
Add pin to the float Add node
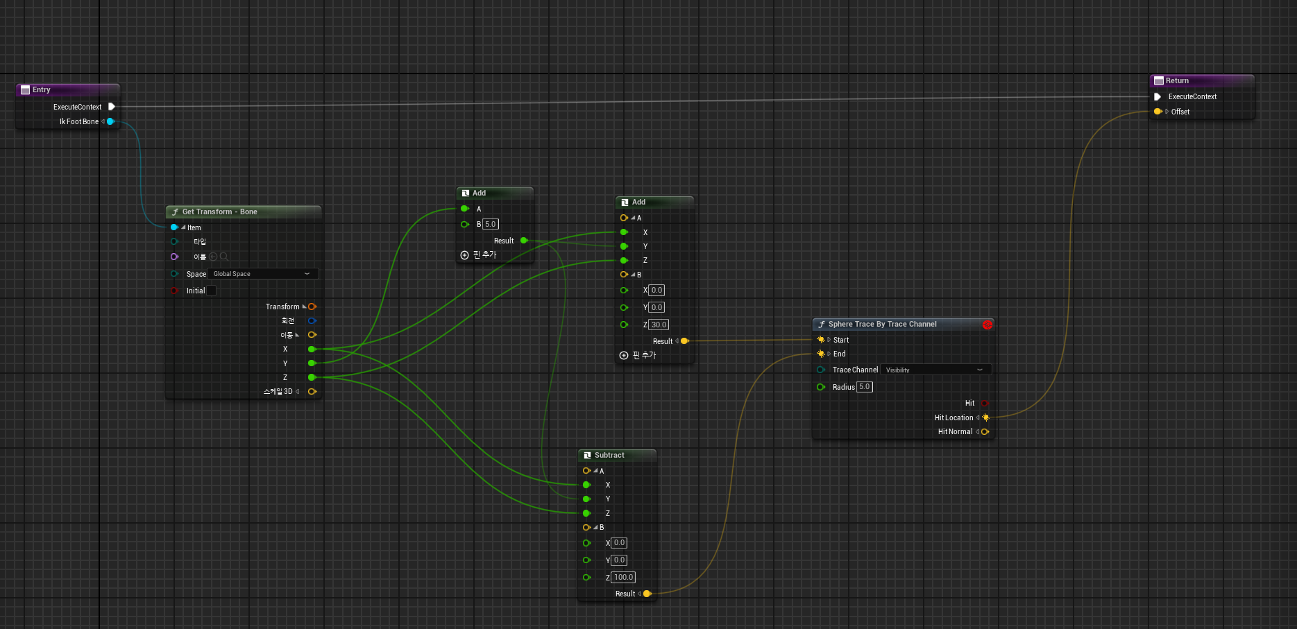tap(479, 255)
